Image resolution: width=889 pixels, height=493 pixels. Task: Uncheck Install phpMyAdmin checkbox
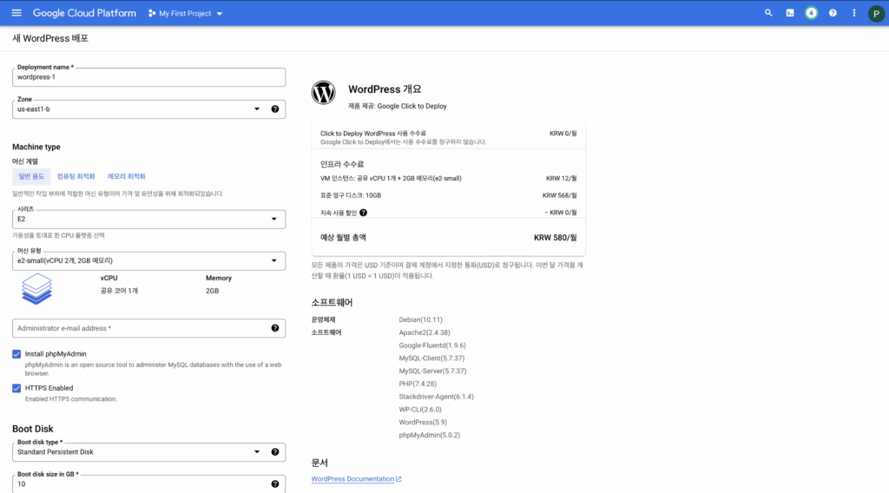(16, 354)
